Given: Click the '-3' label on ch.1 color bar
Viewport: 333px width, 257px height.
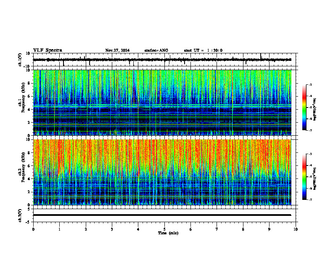Looking at the screenshot, I should (x=310, y=84).
